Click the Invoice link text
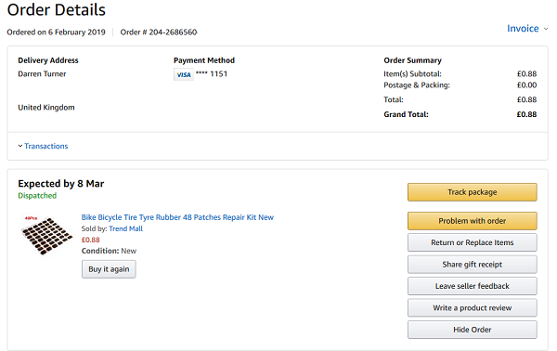The height and width of the screenshot is (351, 557). click(x=523, y=29)
